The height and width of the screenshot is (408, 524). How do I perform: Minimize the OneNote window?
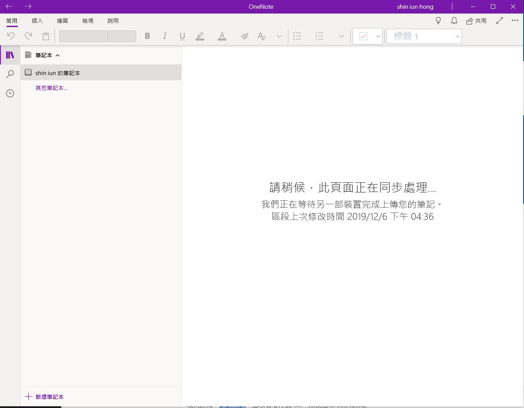pos(473,7)
